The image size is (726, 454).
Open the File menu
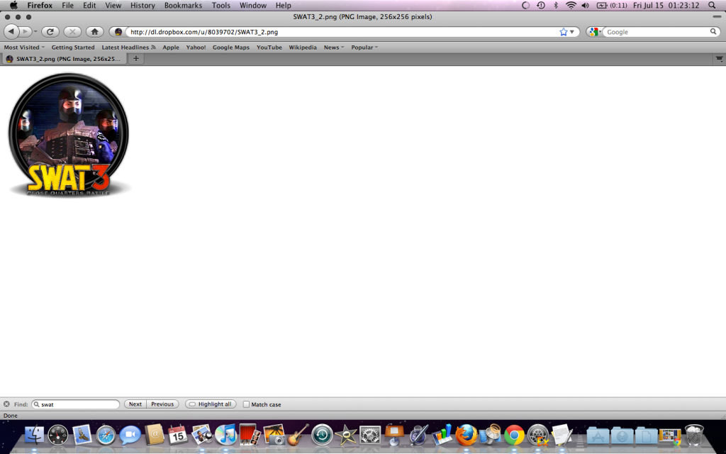(67, 6)
